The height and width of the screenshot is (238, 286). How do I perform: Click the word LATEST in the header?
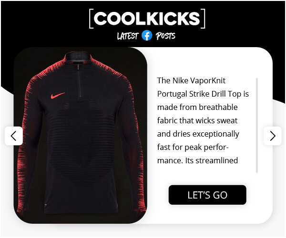128,36
